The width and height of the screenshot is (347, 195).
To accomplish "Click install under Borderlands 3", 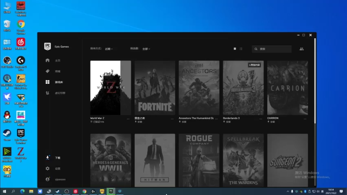I will click(227, 122).
